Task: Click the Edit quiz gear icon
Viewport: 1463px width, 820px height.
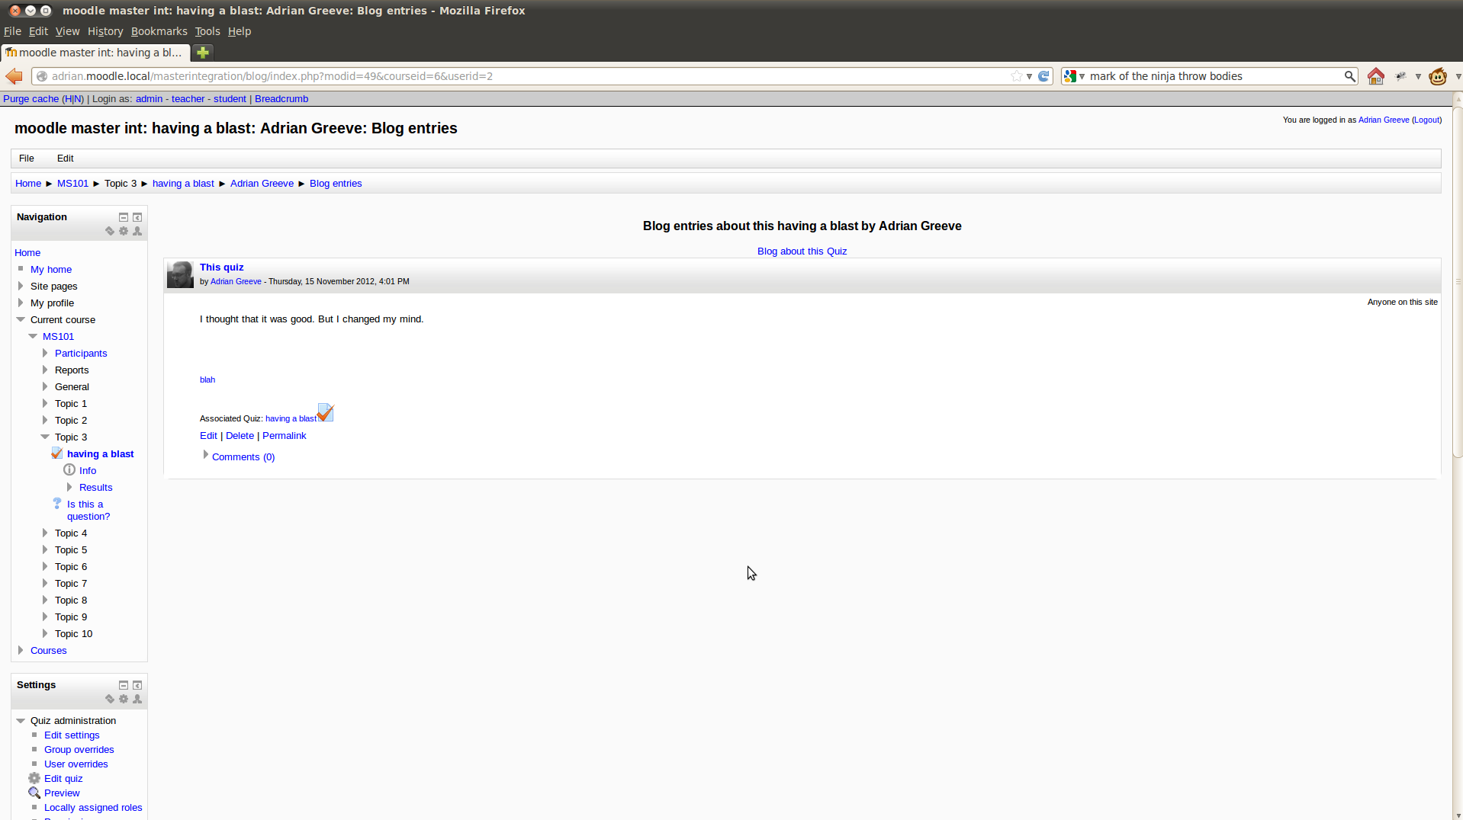Action: [x=34, y=779]
